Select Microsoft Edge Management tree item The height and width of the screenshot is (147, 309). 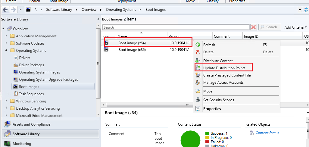[x=39, y=116]
